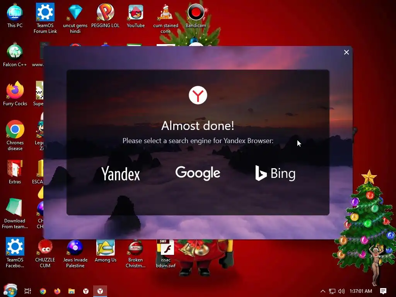Close the Yandex Browser setup dialog
Image resolution: width=396 pixels, height=297 pixels.
coord(346,52)
